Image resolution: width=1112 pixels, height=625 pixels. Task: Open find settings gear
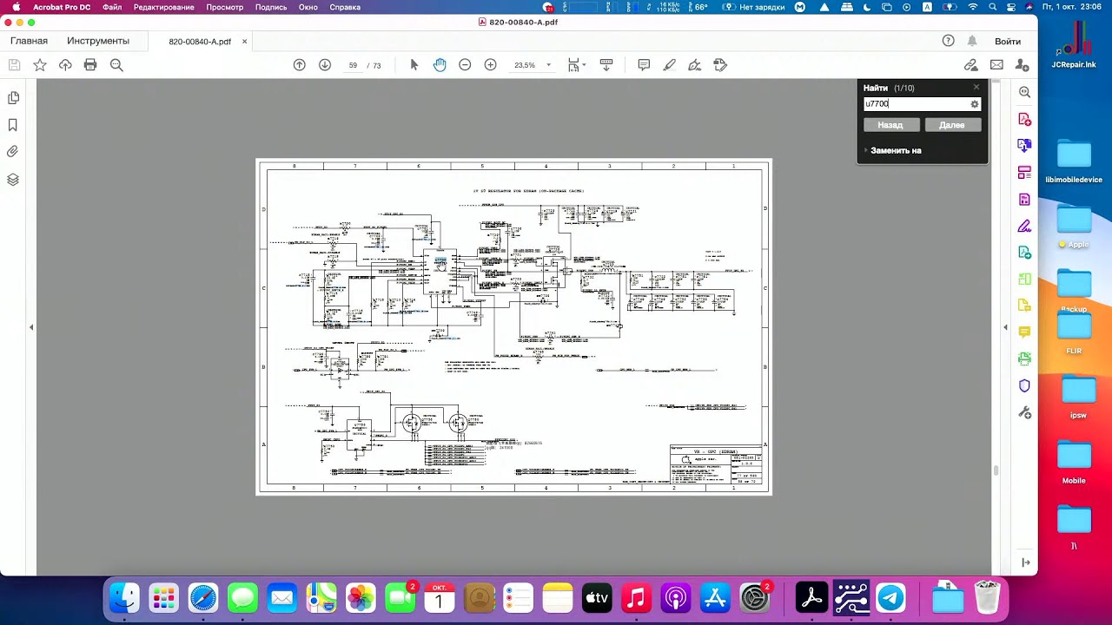pos(975,104)
